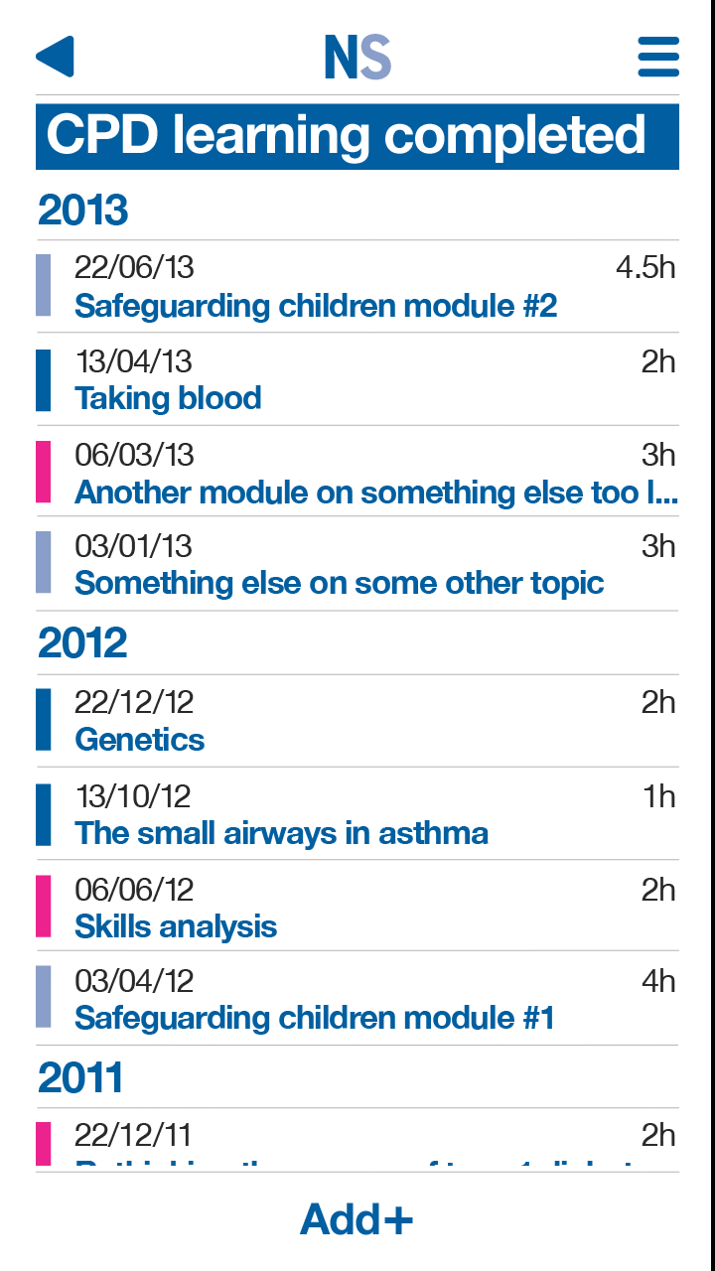Screen dimensions: 715x1271
Task: Tap the 2012 year header
Action: pyautogui.click(x=83, y=643)
